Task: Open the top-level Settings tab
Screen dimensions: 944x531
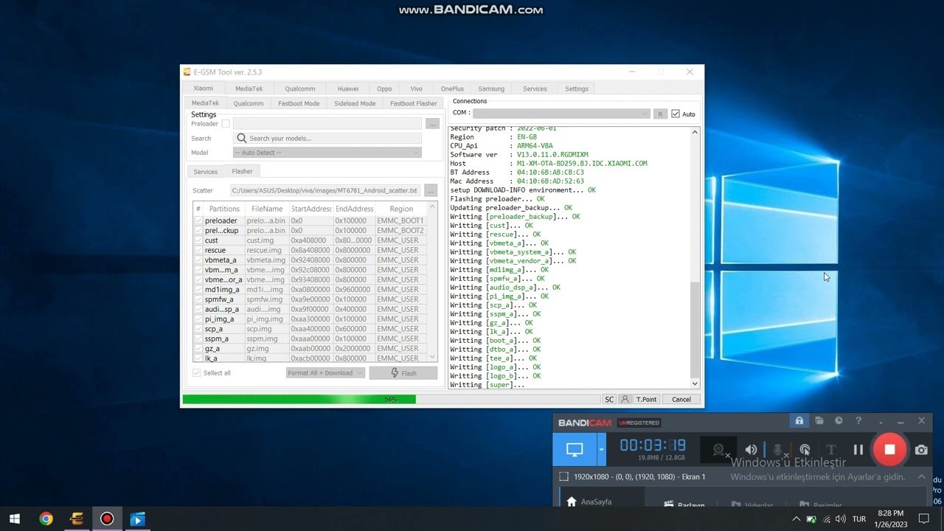Action: tap(577, 88)
